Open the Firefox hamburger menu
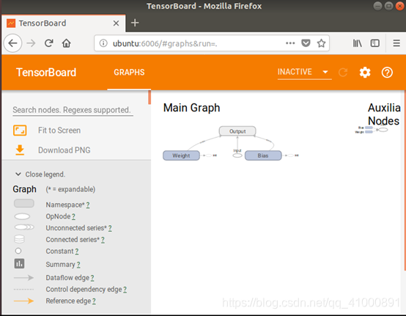Image resolution: width=406 pixels, height=316 pixels. (x=396, y=43)
